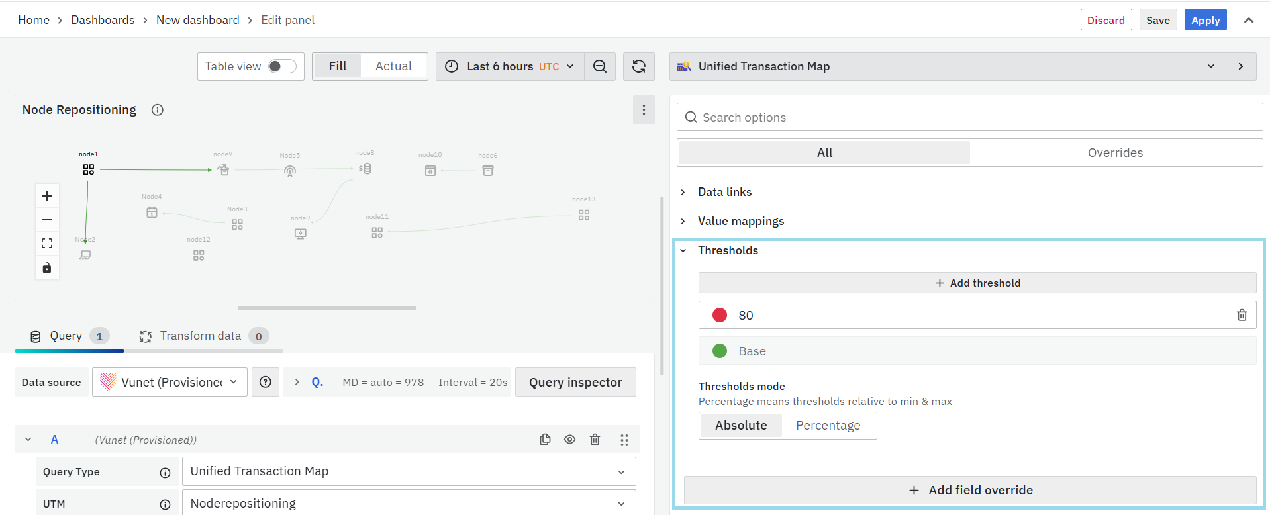Screen dimensions: 1270x515
Task: Open the Query Type dropdown
Action: tap(408, 471)
